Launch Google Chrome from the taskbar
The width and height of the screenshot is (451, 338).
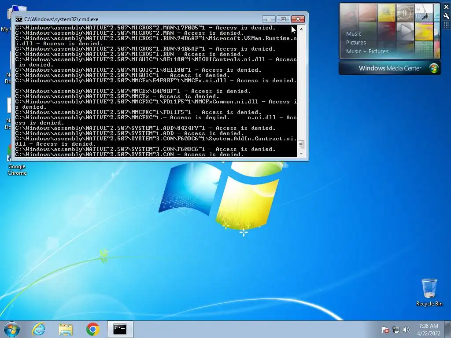click(x=92, y=329)
